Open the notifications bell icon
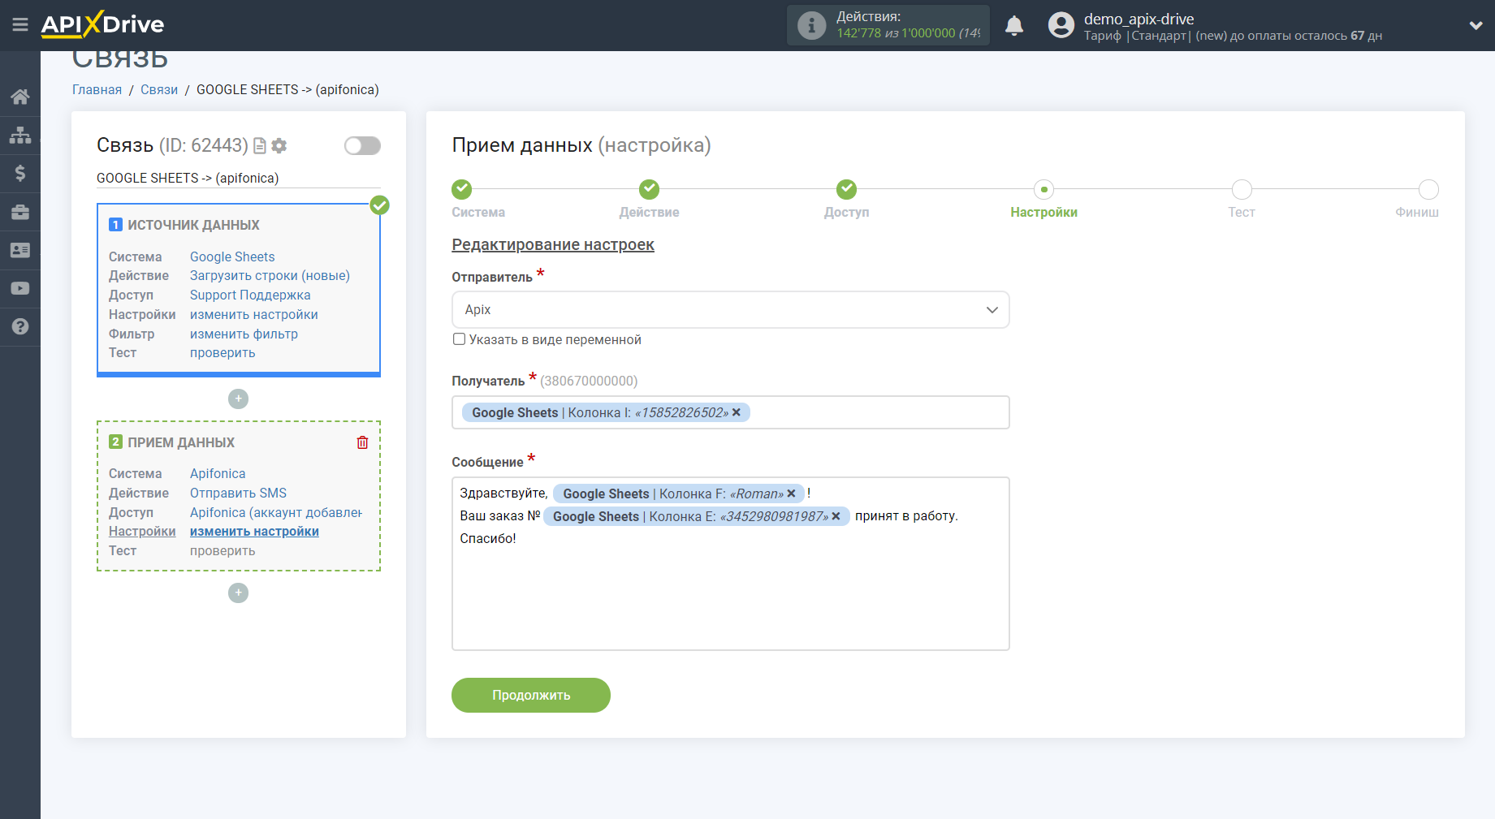 [x=1014, y=25]
